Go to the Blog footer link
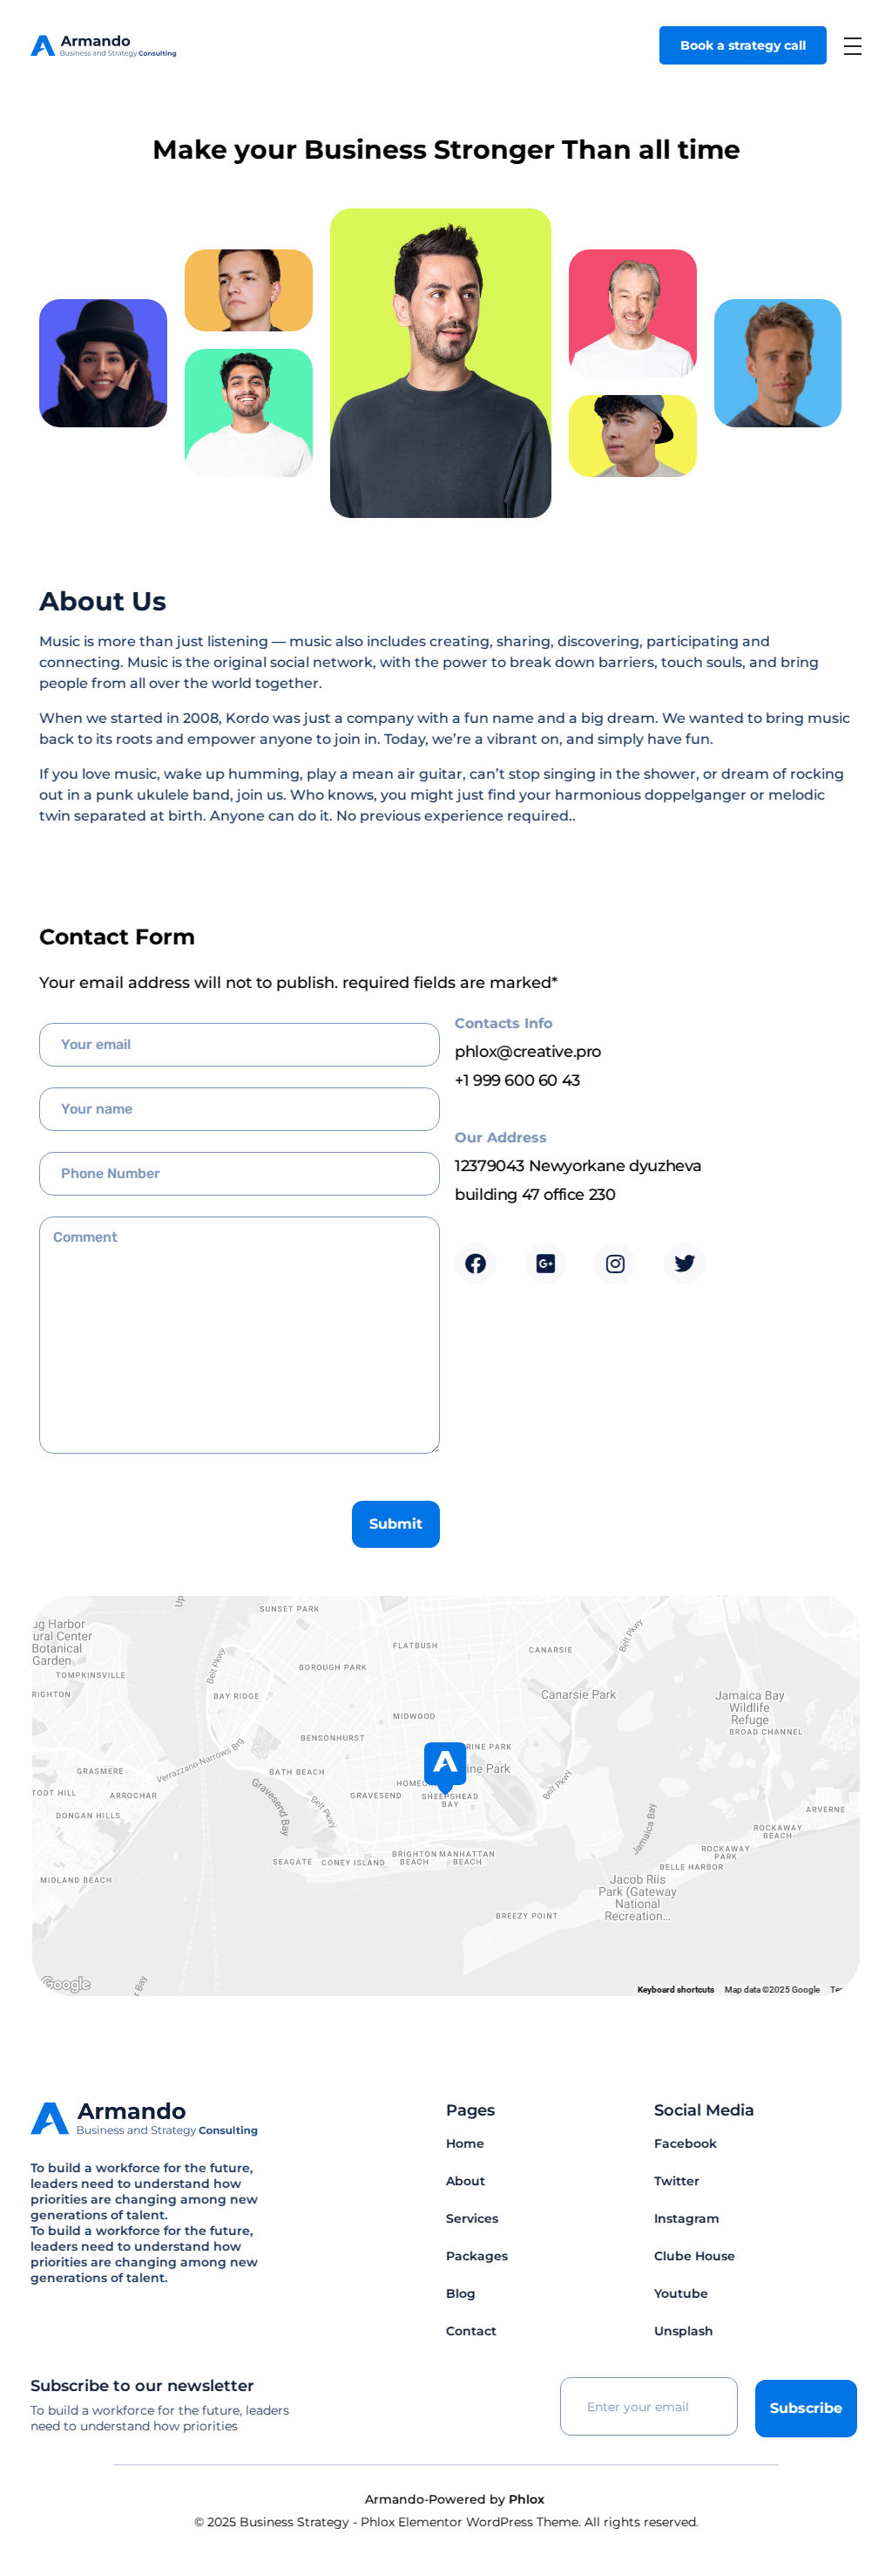892x2576 pixels. [461, 2293]
